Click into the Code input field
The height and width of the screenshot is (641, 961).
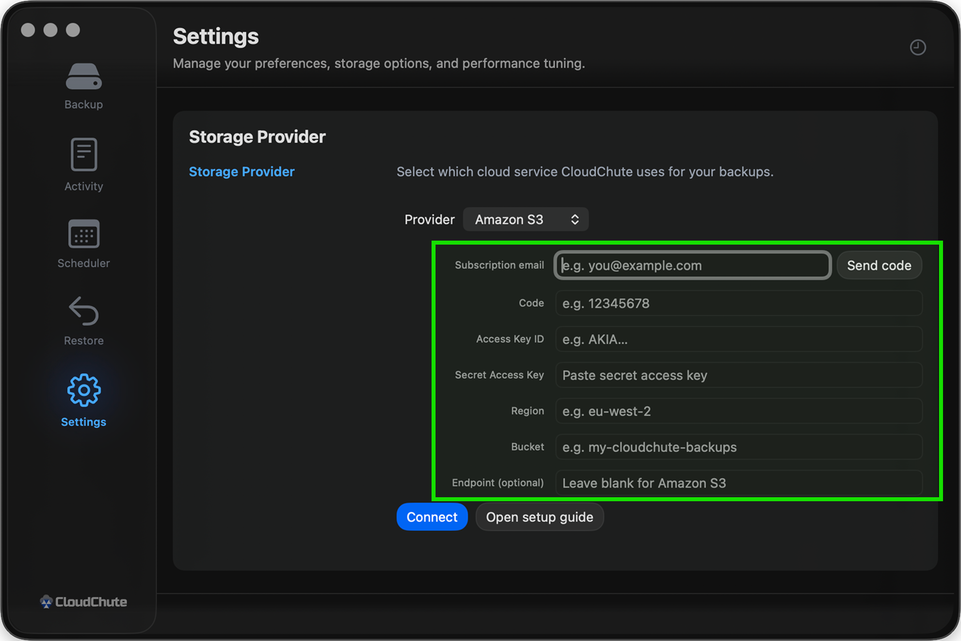(739, 304)
